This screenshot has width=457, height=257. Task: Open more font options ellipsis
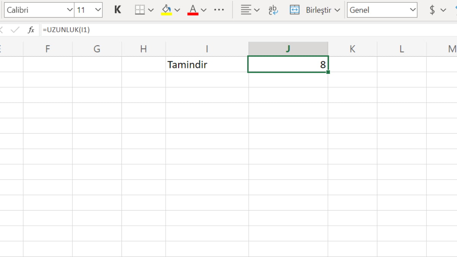(219, 10)
